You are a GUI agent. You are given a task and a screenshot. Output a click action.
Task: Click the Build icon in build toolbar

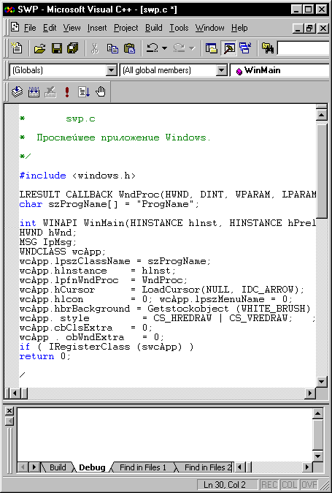(x=34, y=92)
